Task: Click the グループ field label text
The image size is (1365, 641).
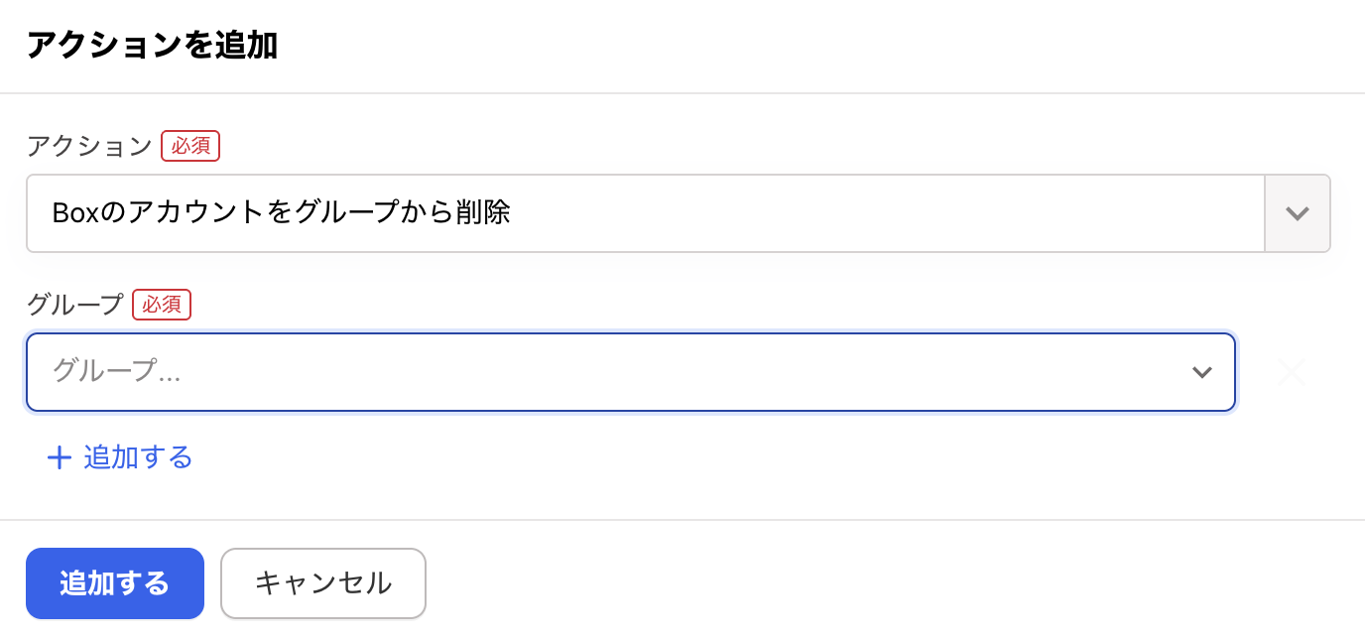Action: click(x=73, y=305)
